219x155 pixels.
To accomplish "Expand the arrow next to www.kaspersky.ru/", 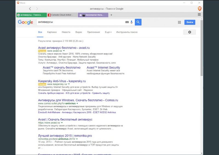I will 69,84.
